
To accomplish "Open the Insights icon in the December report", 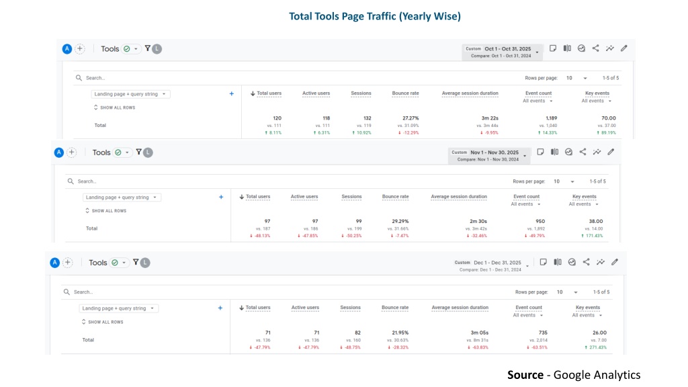I will pos(572,262).
